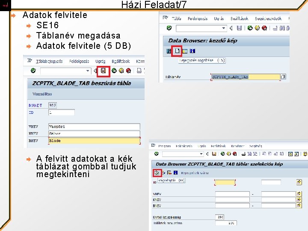Click green checkmark in kezdő kép window
308x231 pixels.
tap(169, 28)
